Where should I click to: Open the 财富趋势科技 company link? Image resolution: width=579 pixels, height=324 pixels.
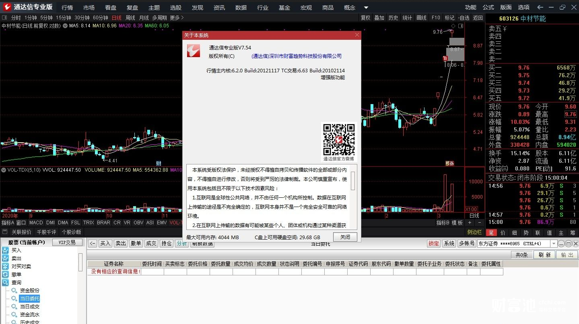pyautogui.click(x=297, y=56)
